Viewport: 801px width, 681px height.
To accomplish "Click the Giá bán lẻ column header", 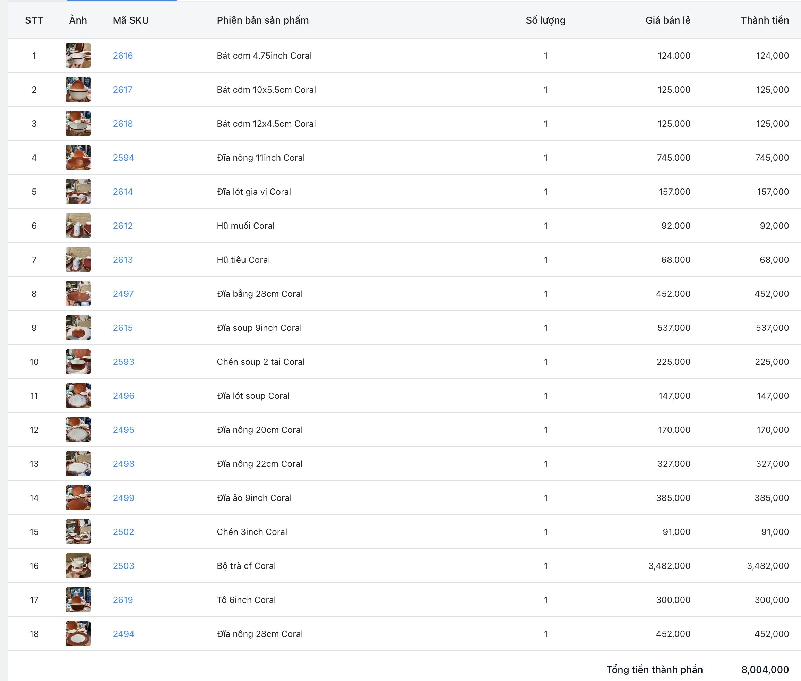I will click(x=667, y=20).
